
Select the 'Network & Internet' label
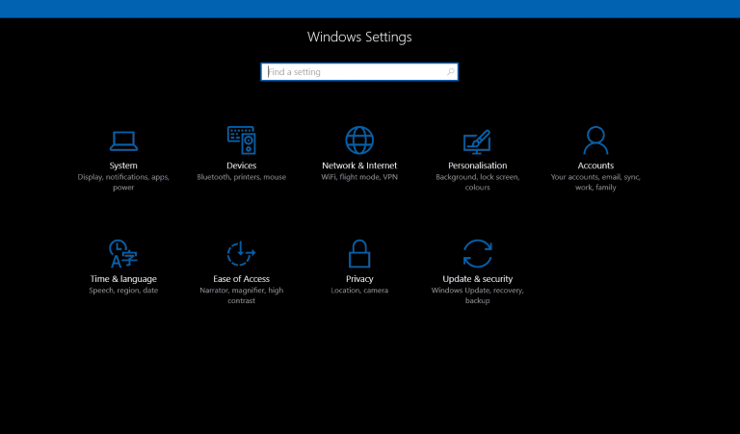359,166
